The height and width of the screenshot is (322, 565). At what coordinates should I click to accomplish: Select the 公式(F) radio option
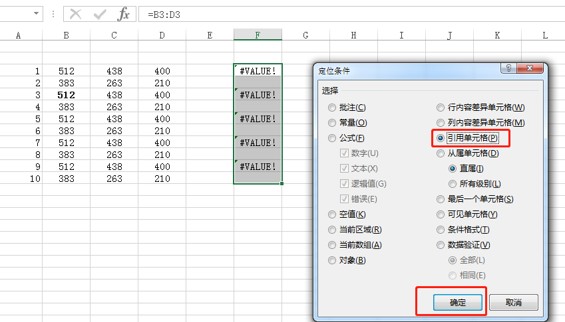[x=346, y=138]
